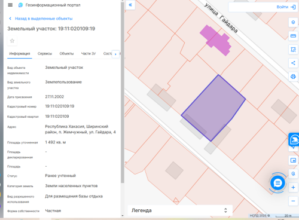Click the address Республика Хакасия, Ширинский район
The width and height of the screenshot is (299, 220).
(x=80, y=129)
